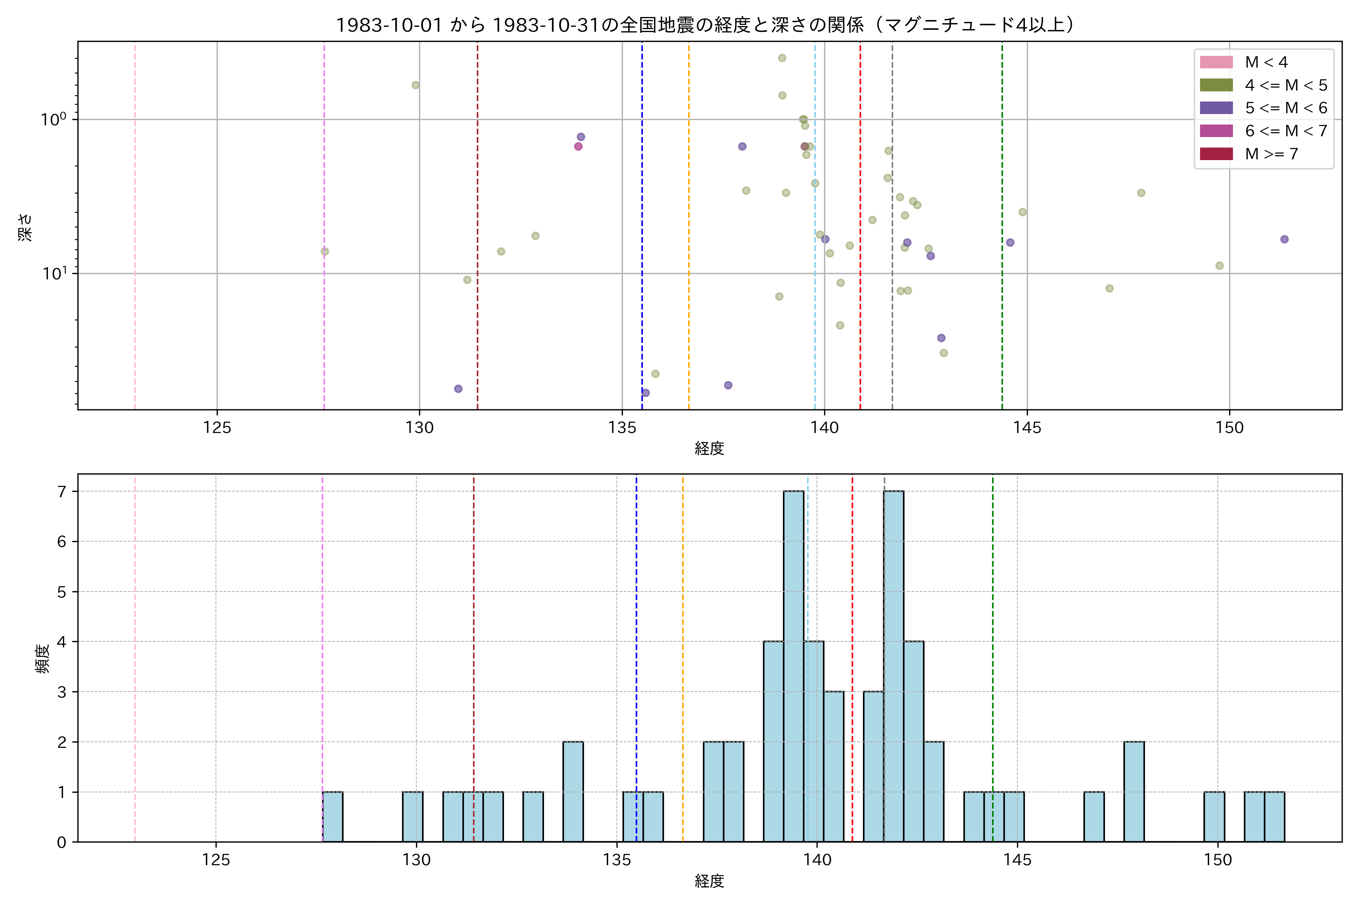Viewport: 1359px width, 906px height.
Task: Click the '経度' label below the scatter plot
Action: [709, 448]
